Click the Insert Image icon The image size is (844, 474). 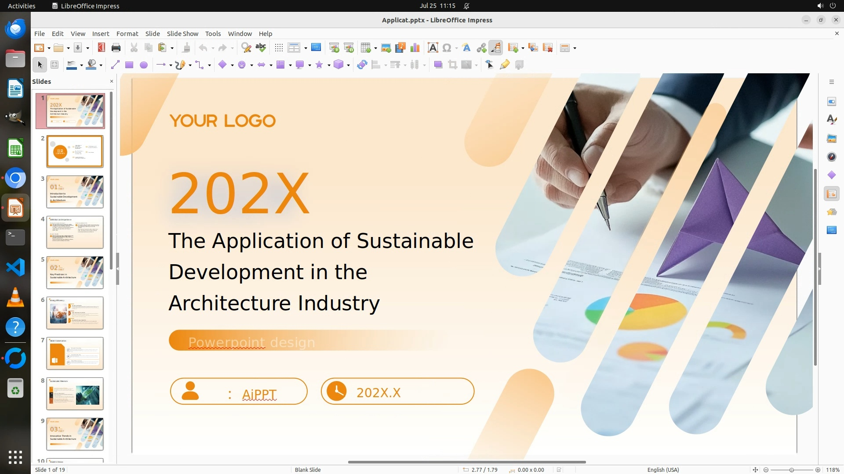(x=386, y=48)
